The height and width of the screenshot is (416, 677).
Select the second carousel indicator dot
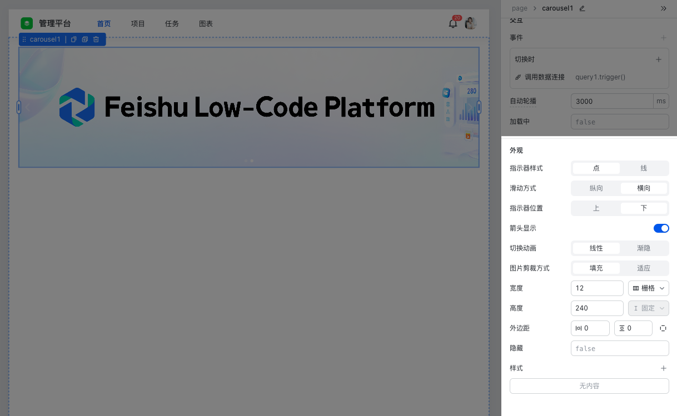tap(252, 161)
